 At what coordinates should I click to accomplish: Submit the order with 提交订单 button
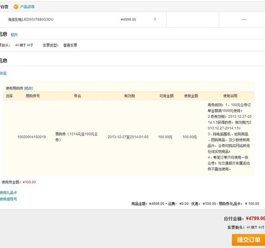click(248, 240)
